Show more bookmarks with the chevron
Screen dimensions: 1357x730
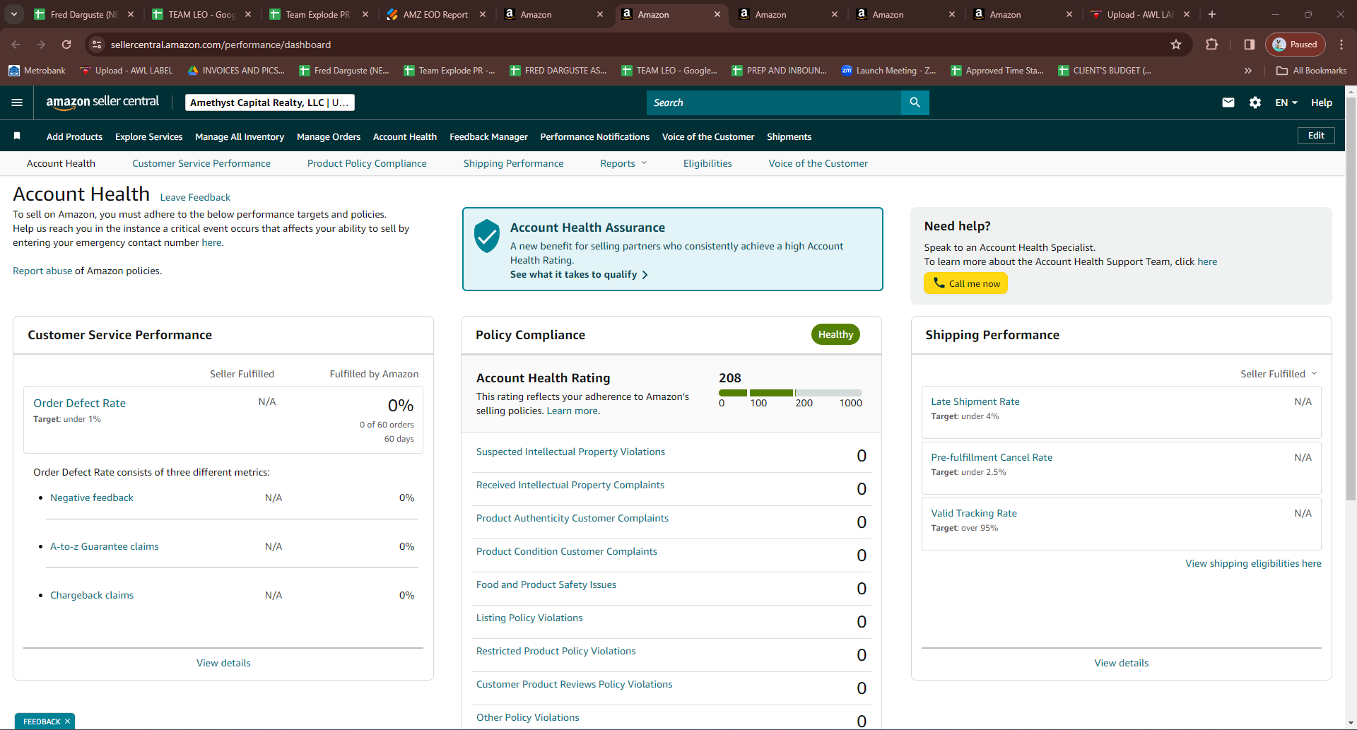[x=1248, y=71]
